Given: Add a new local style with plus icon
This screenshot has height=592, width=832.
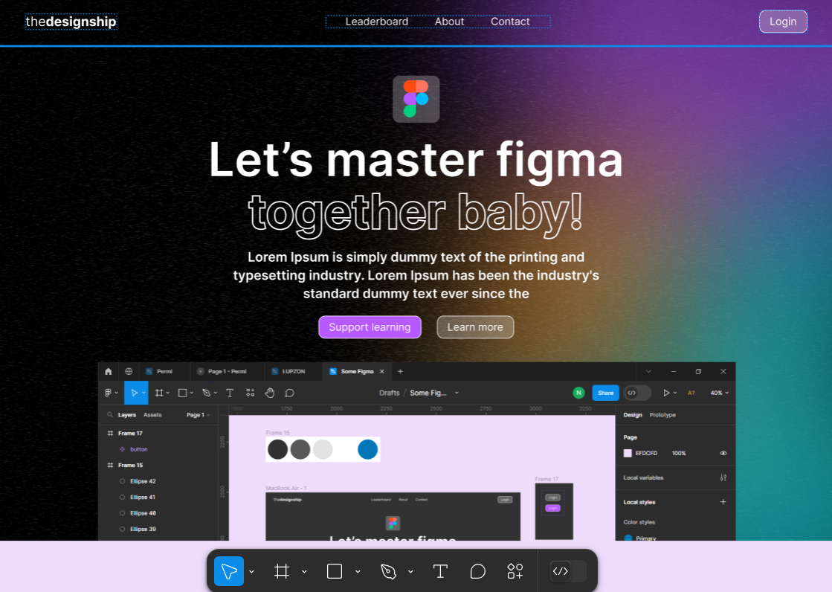Looking at the screenshot, I should click(x=723, y=502).
